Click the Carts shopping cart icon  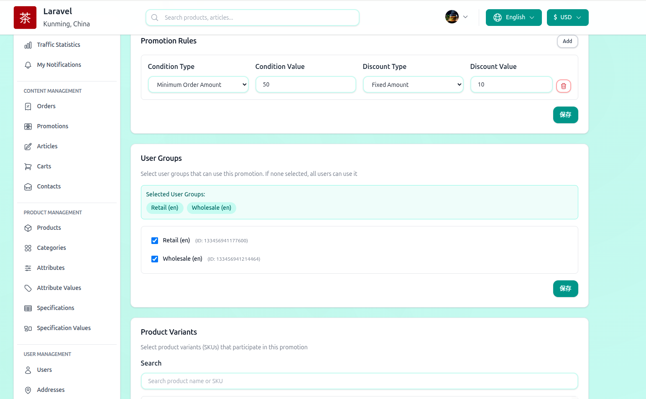pos(28,167)
